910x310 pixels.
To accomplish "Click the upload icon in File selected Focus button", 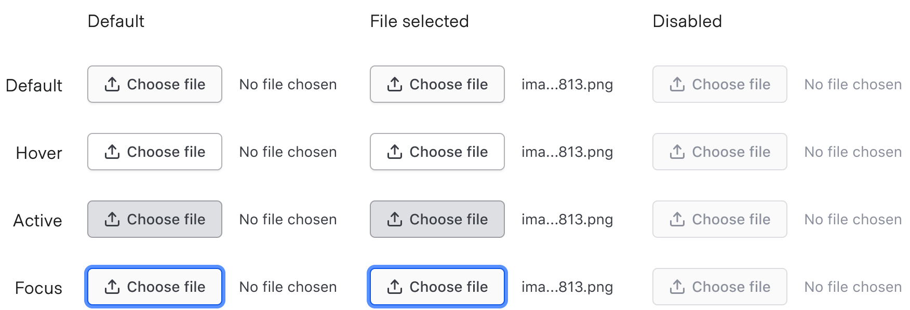I will click(x=396, y=287).
